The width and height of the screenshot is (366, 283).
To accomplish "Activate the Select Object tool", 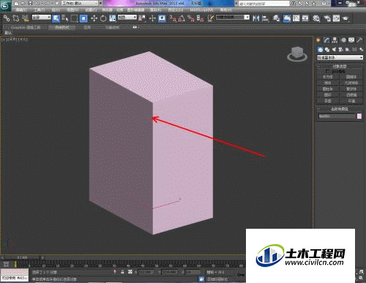I will [x=56, y=18].
